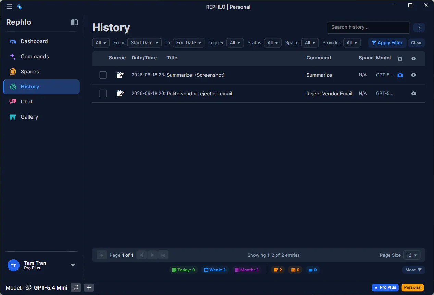Screen dimensions: 434x295
Task: Click the TT user avatar
Action: click(x=13, y=265)
